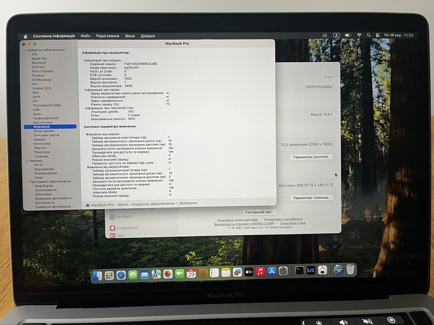Image resolution: width=434 pixels, height=325 pixels.
Task: Open the Файл menu
Action: tap(85, 36)
